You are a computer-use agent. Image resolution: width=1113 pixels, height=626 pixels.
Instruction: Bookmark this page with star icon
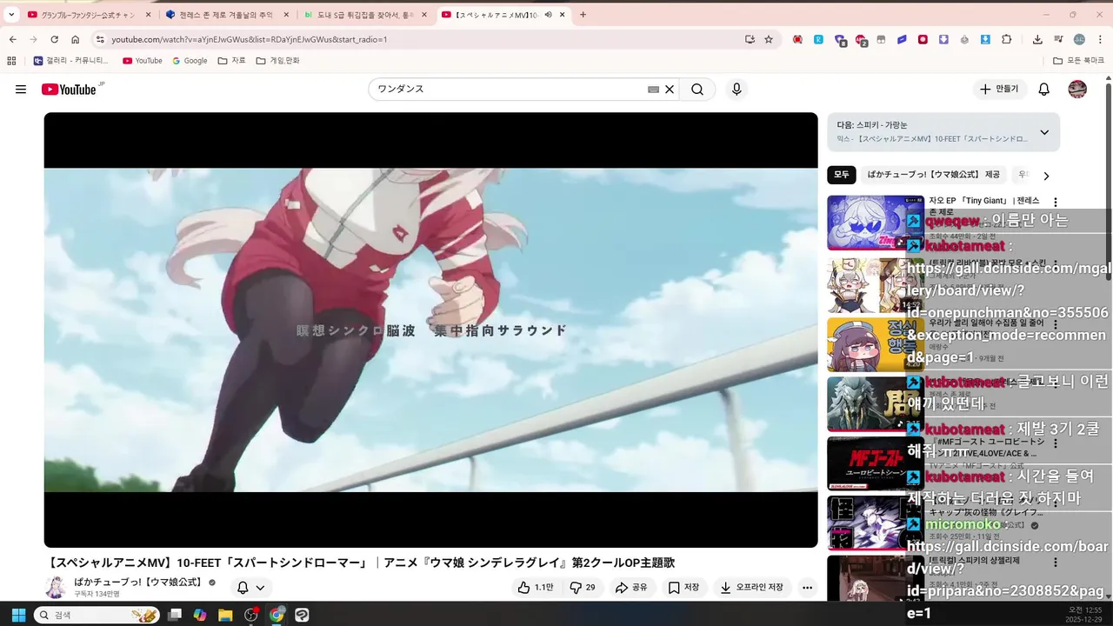pos(769,39)
